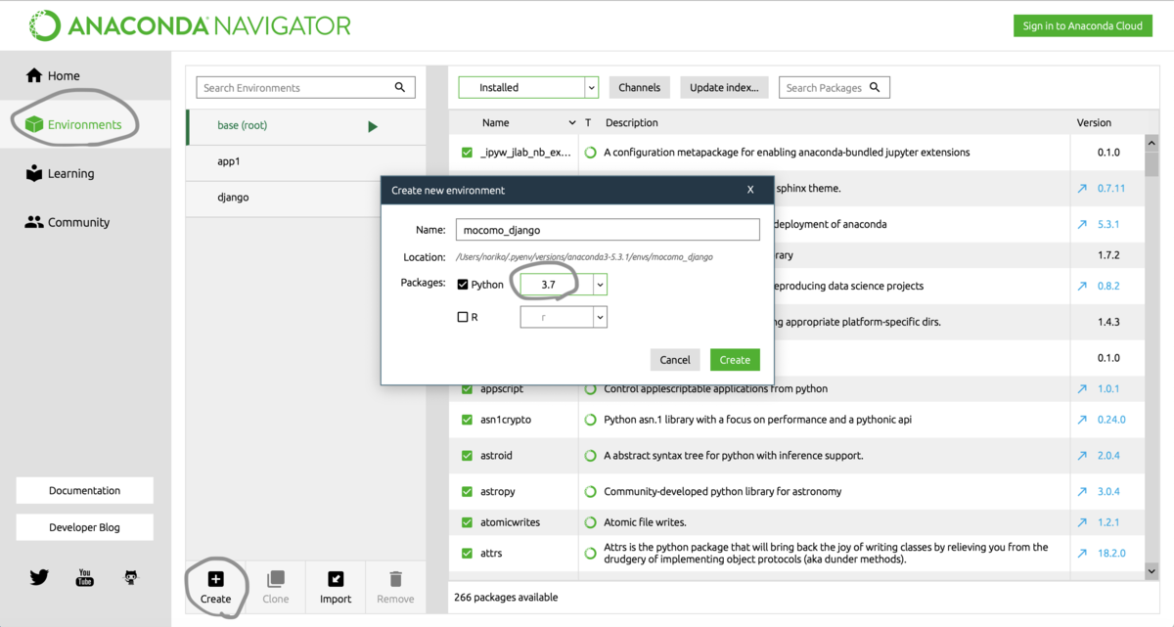Open the Home section
The width and height of the screenshot is (1174, 627).
53,76
